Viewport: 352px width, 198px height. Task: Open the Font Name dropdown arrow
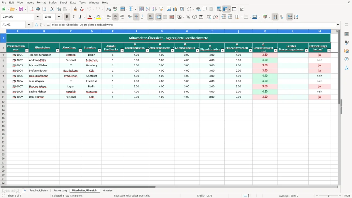coord(38,17)
